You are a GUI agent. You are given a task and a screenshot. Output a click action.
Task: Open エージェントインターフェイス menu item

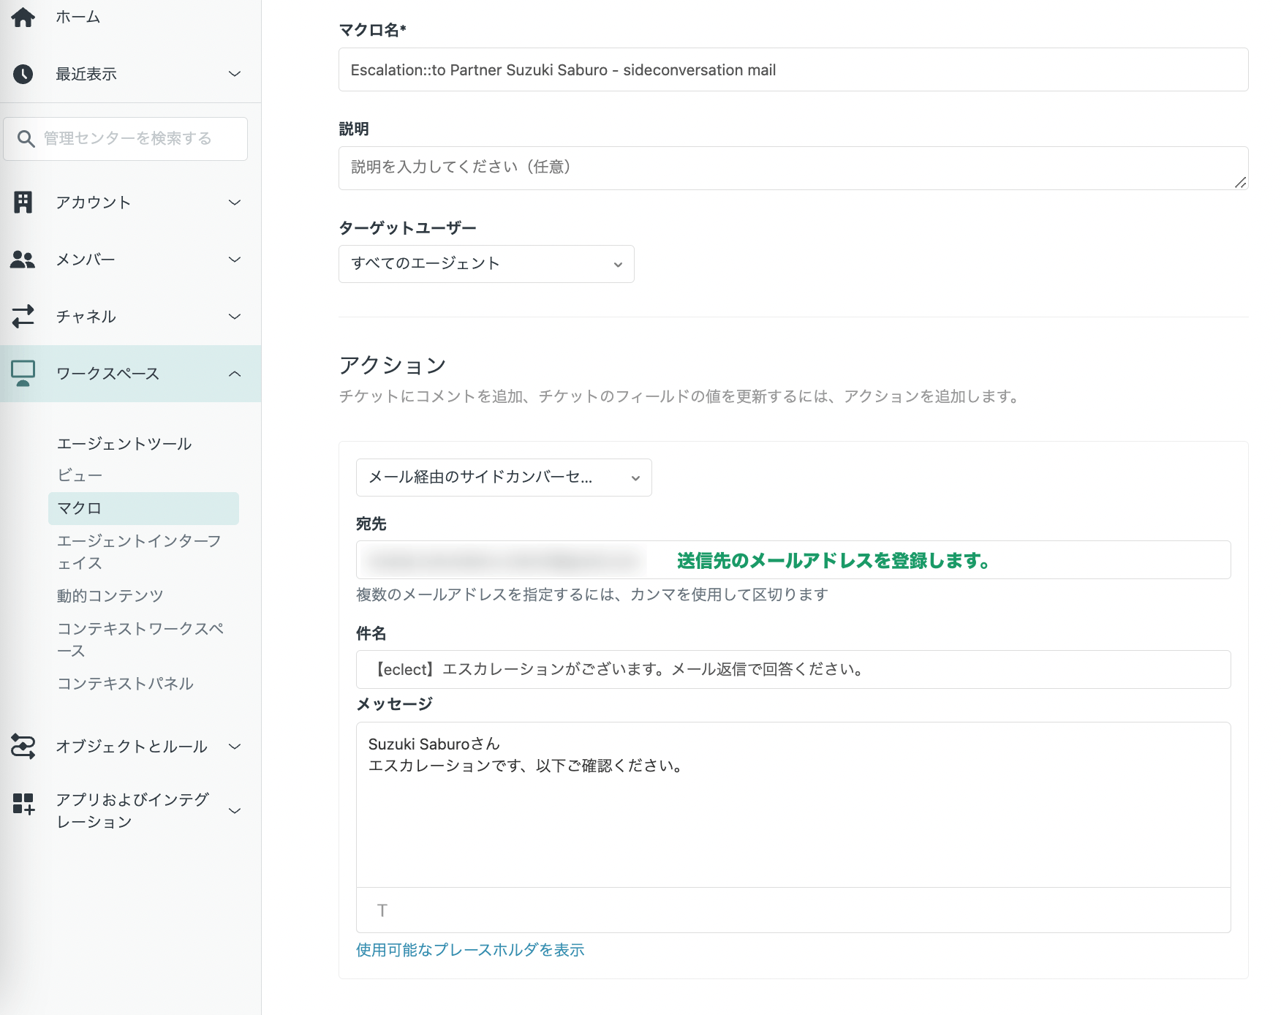click(x=139, y=552)
